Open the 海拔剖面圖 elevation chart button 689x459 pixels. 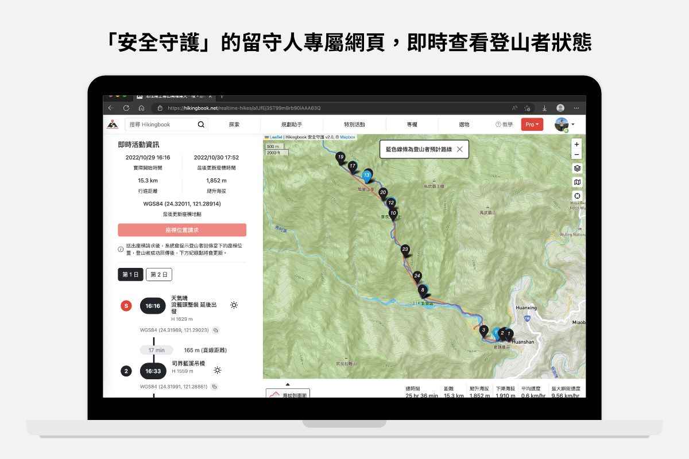288,394
